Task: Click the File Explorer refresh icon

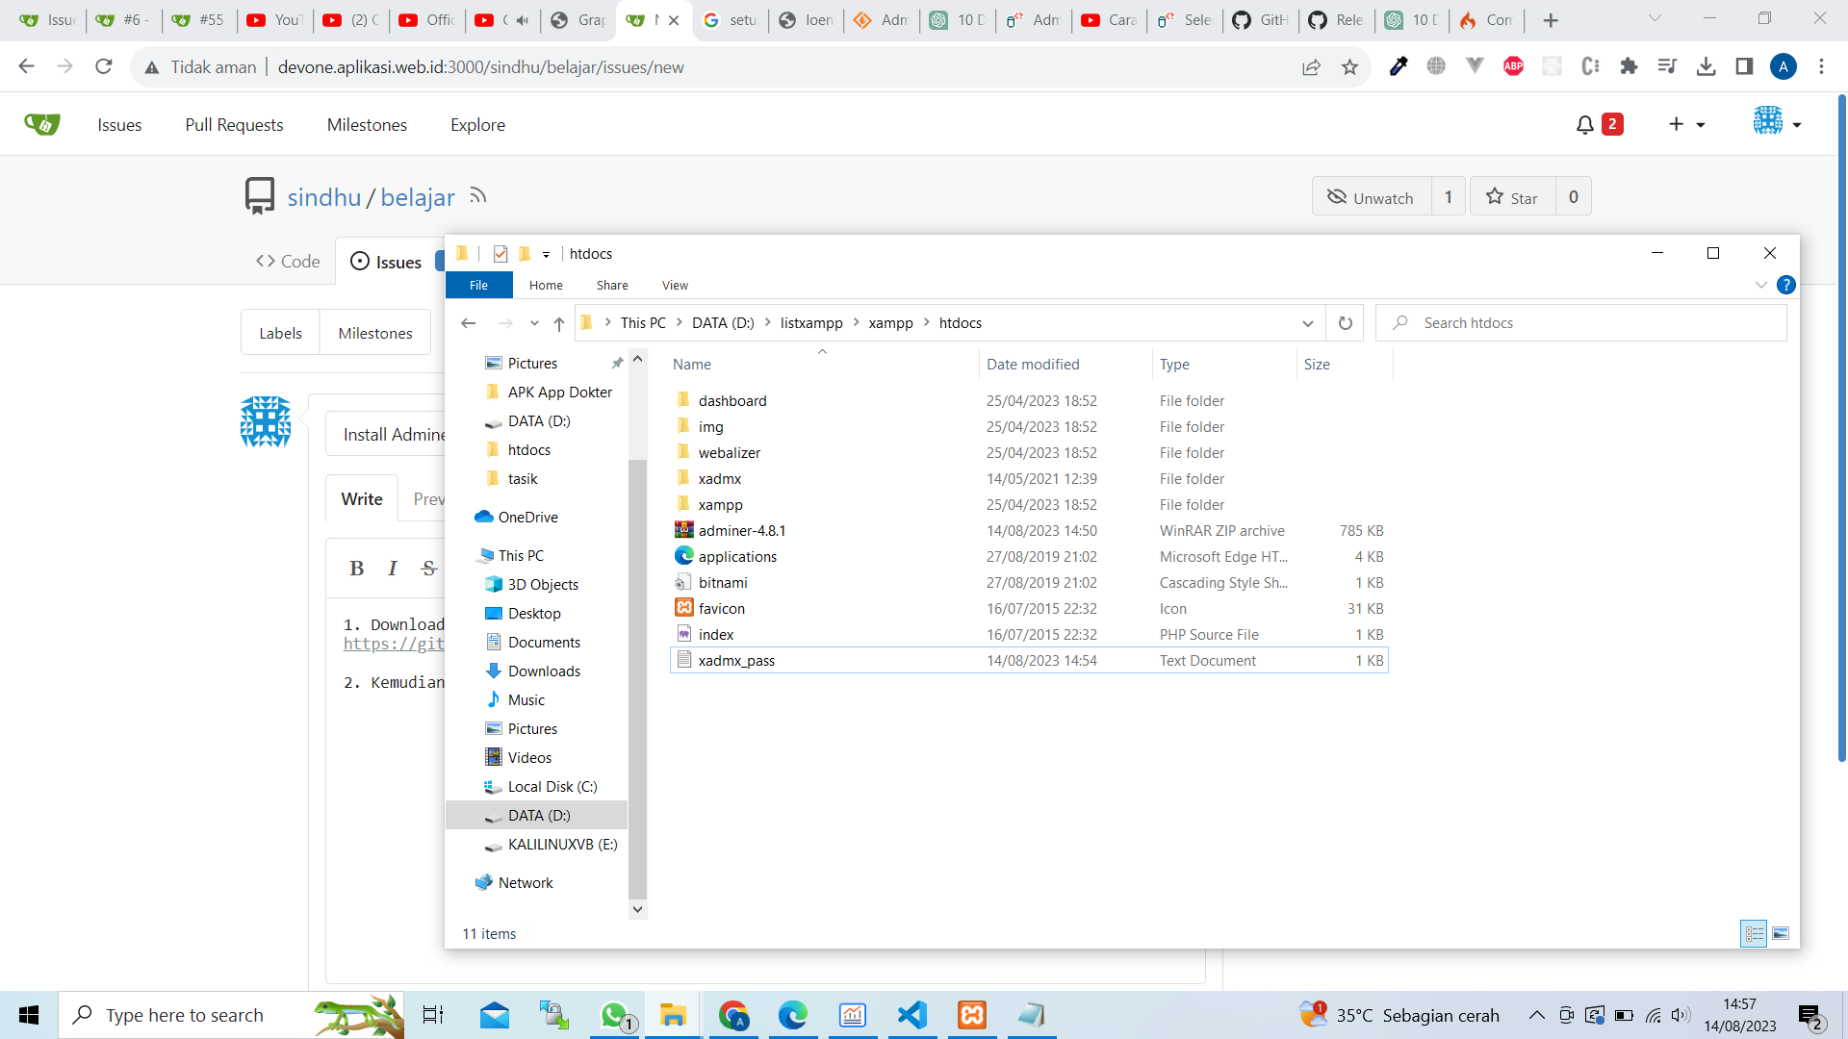Action: (x=1345, y=323)
